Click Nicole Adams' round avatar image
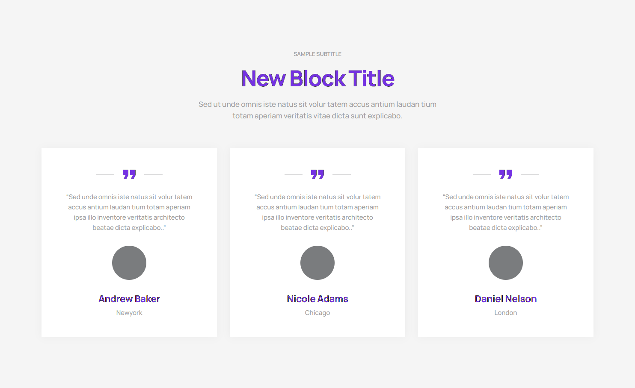 coord(317,263)
